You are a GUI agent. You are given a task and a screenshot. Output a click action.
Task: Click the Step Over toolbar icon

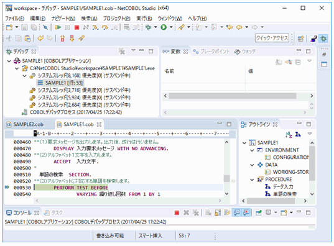(105, 27)
